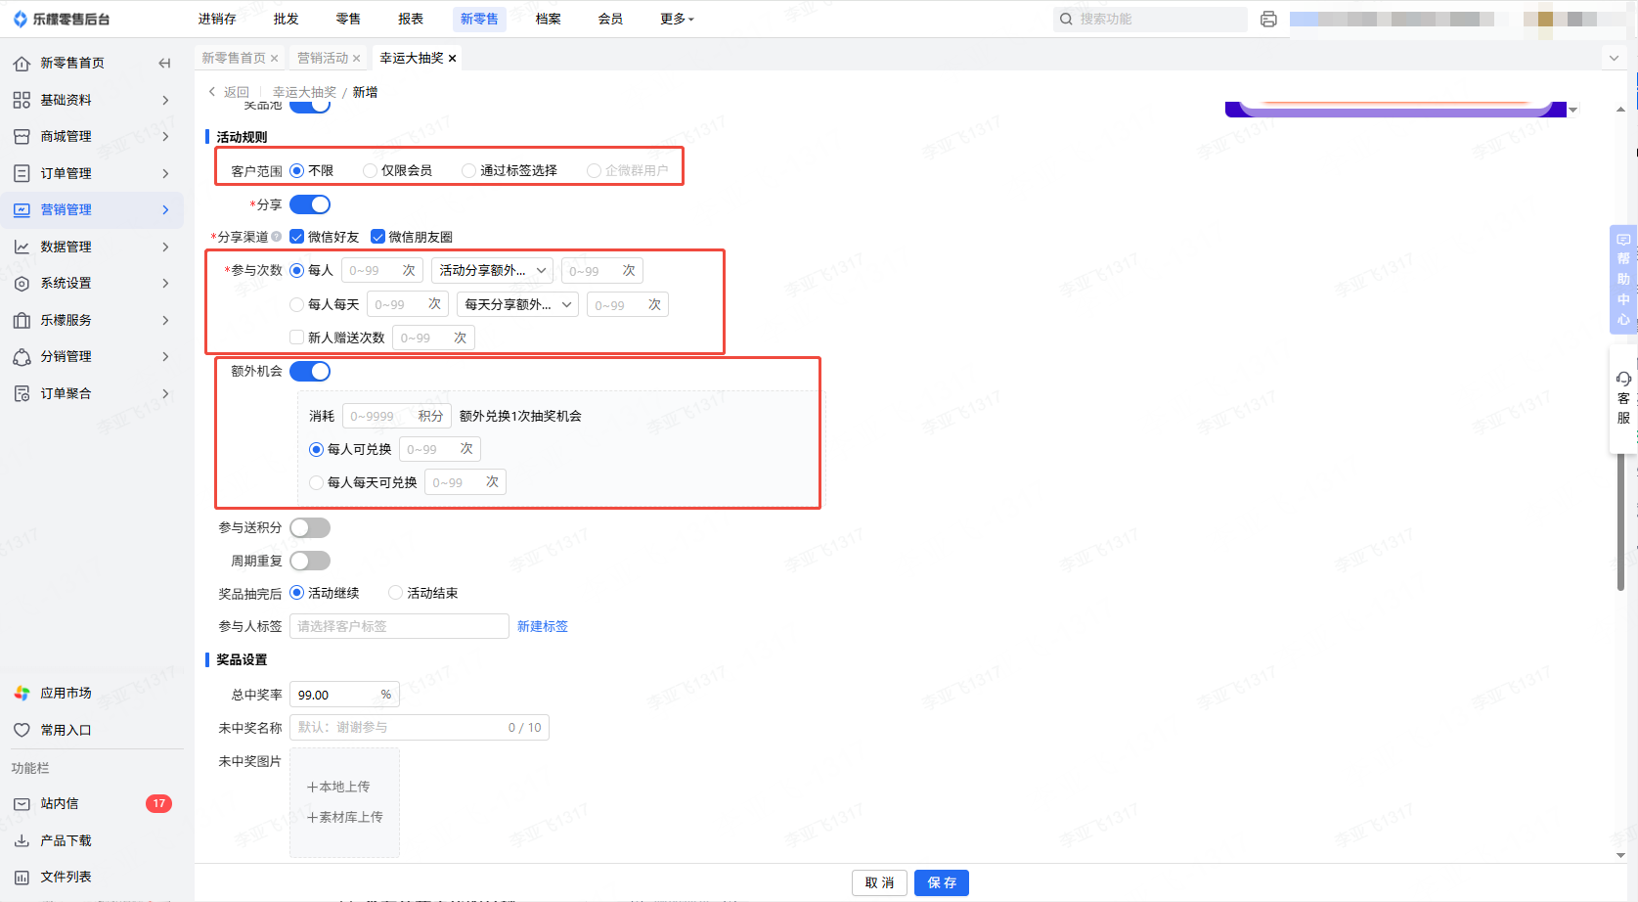Open the 更多 menu dropdown
This screenshot has width=1638, height=902.
pos(677,19)
